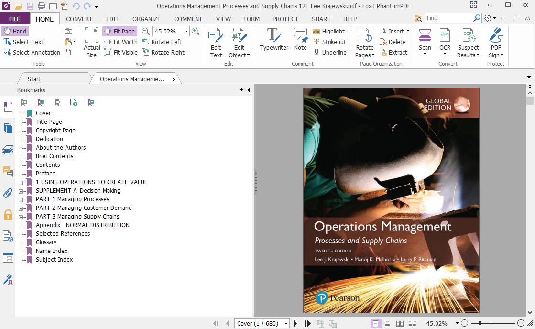The height and width of the screenshot is (329, 535).
Task: Click Delete pages
Action: [x=393, y=42]
